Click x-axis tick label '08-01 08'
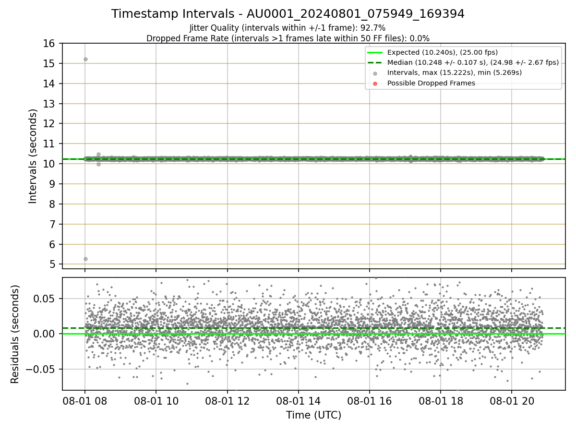This screenshot has width=576, height=432. click(x=85, y=401)
